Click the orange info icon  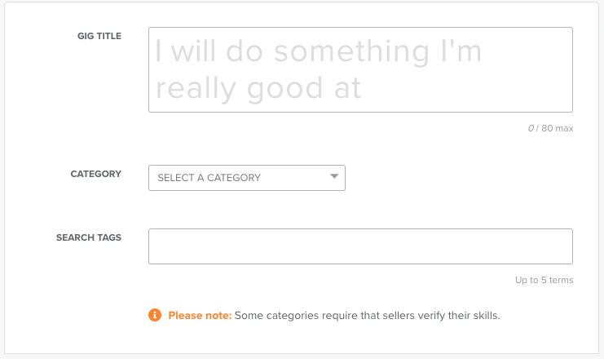tap(155, 315)
